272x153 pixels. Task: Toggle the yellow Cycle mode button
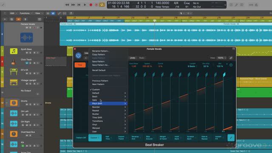coord(102,5)
